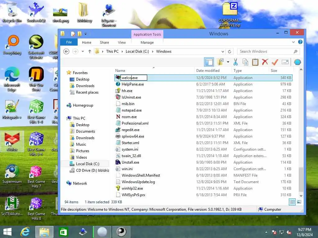This screenshot has height=238, width=318.
Task: Open the folder options dropdown arrow
Action: 228,62
